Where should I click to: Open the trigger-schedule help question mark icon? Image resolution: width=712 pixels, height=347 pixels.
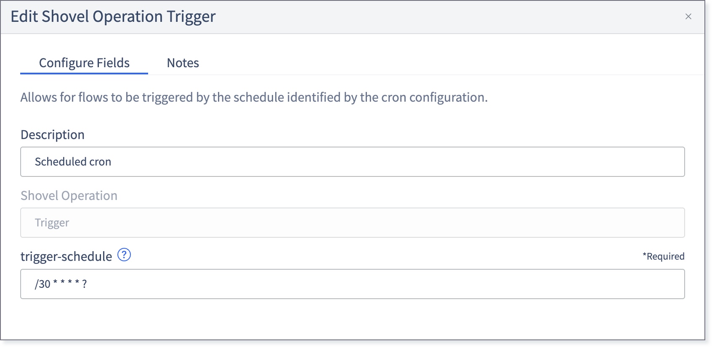[x=124, y=255]
